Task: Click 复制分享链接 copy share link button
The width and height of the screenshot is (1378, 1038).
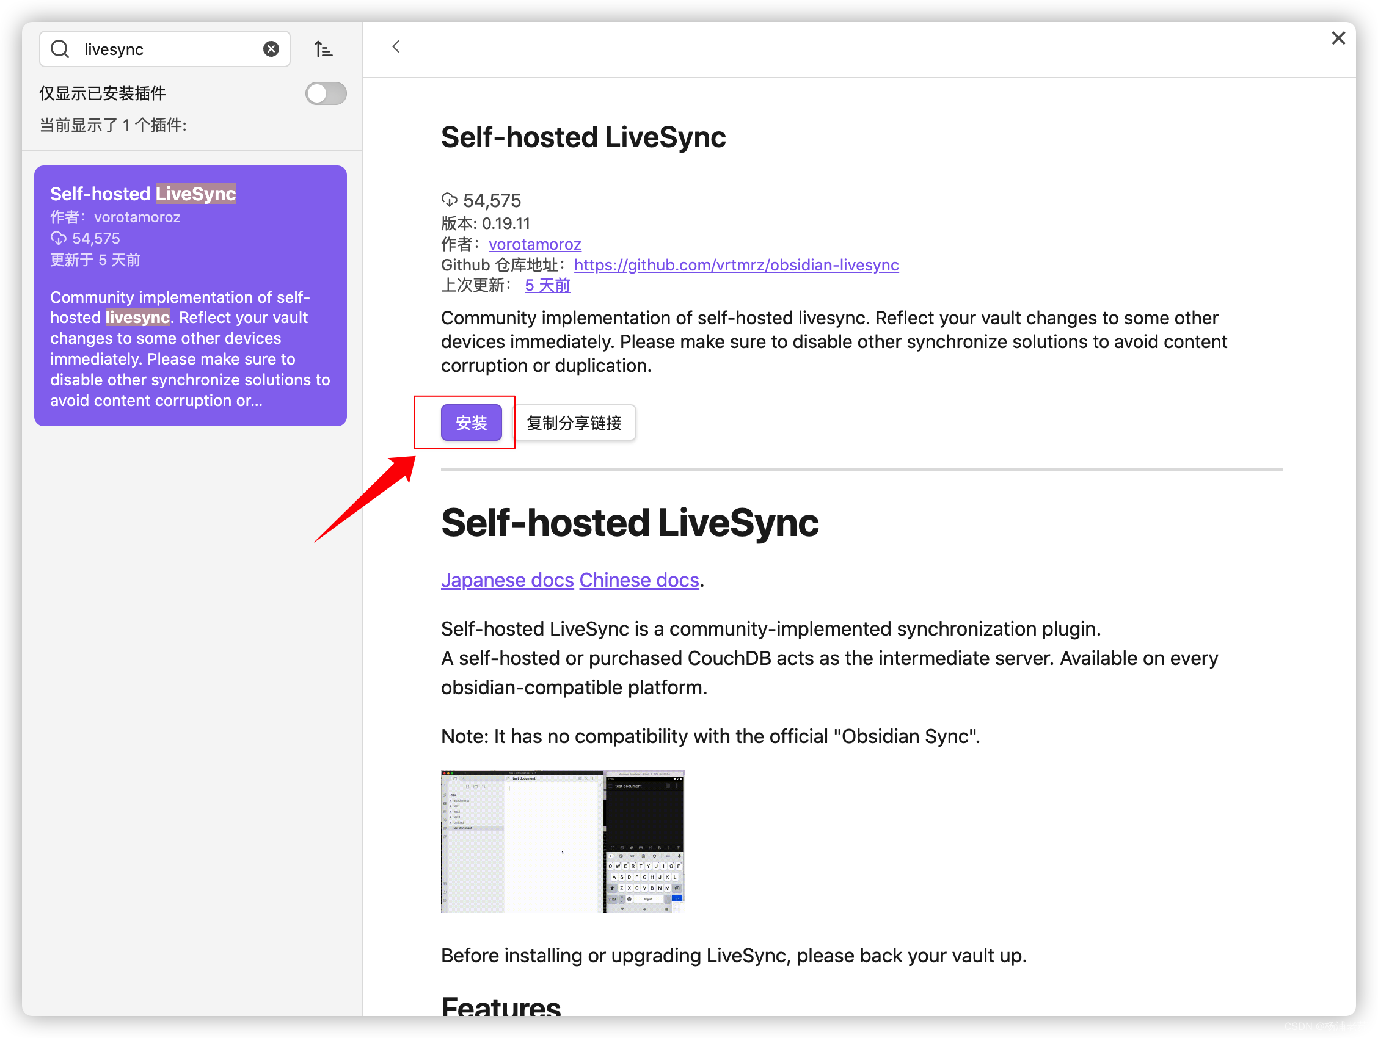Action: coord(574,423)
